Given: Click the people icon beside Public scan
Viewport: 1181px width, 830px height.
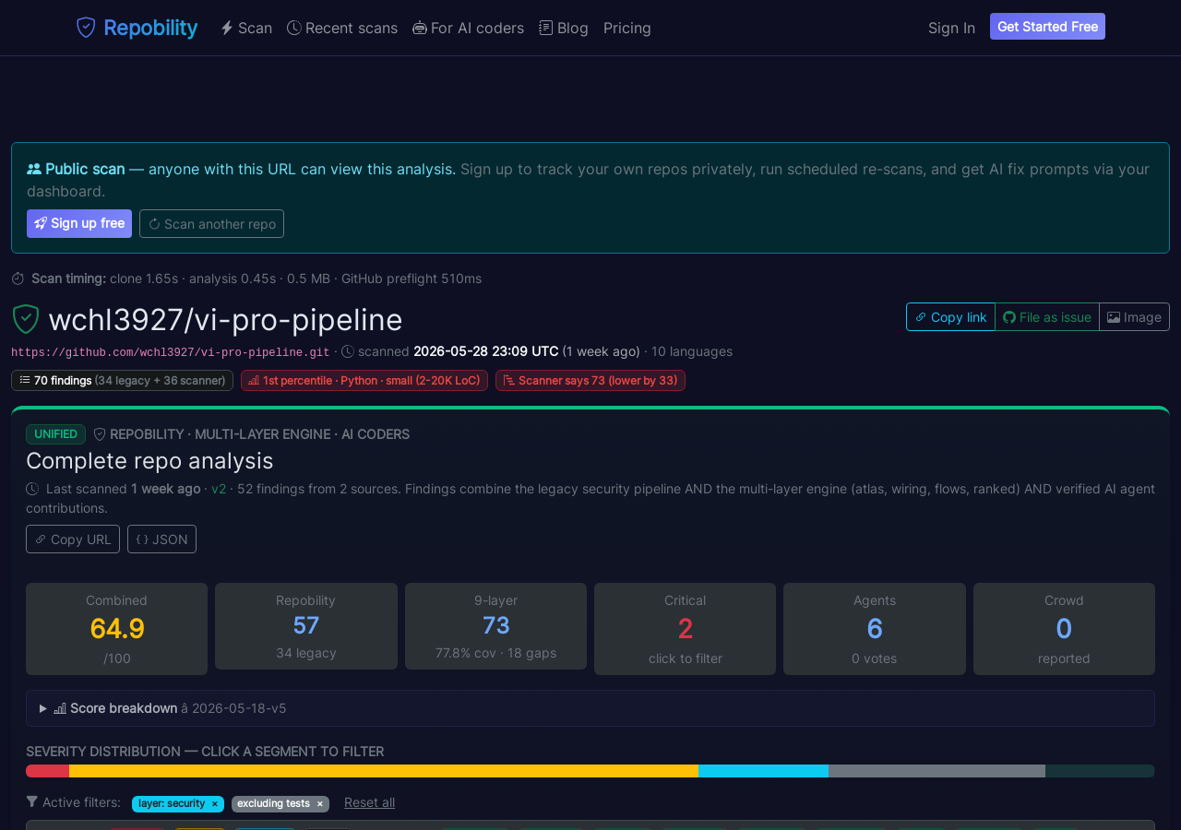Looking at the screenshot, I should point(34,169).
